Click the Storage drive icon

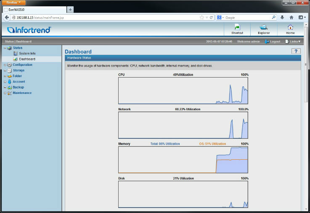[10, 70]
